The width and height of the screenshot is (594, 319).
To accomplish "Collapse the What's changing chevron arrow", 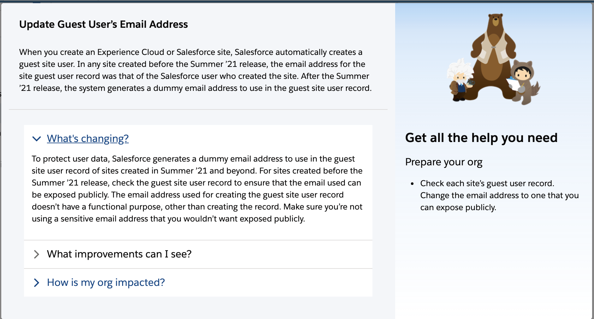I will [37, 139].
